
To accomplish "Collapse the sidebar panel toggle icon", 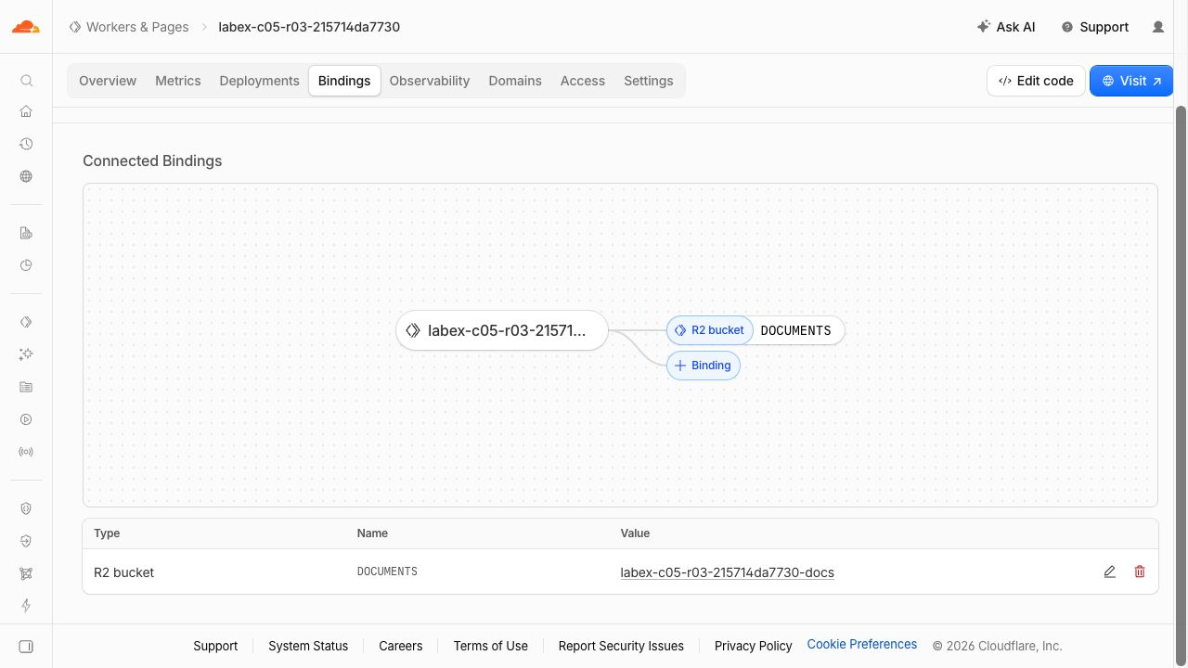I will tap(26, 646).
